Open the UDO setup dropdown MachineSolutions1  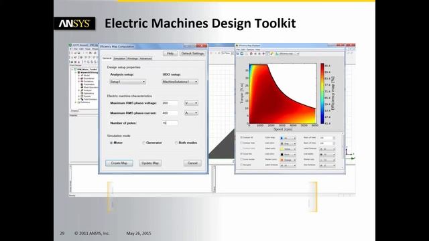(180, 82)
